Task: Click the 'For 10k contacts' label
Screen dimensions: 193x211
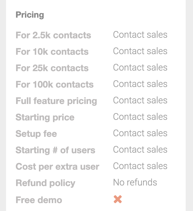Action: (x=52, y=52)
